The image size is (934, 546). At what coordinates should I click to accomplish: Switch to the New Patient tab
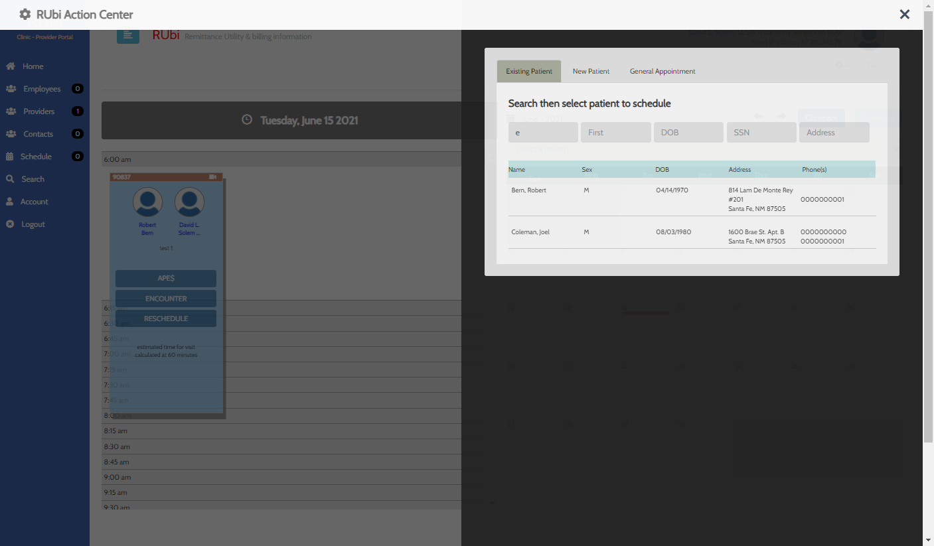pyautogui.click(x=591, y=72)
